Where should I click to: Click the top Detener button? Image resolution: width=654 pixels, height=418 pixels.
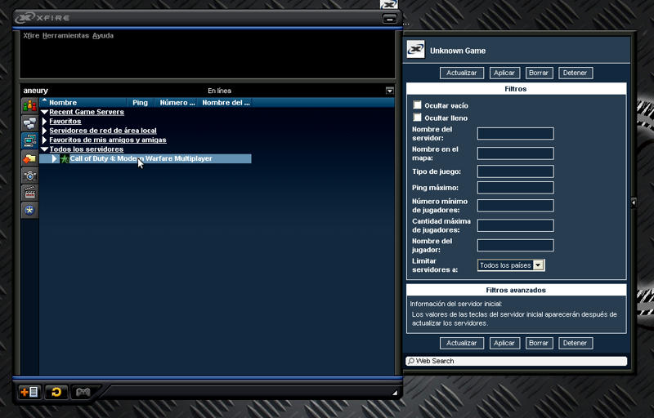pyautogui.click(x=576, y=73)
